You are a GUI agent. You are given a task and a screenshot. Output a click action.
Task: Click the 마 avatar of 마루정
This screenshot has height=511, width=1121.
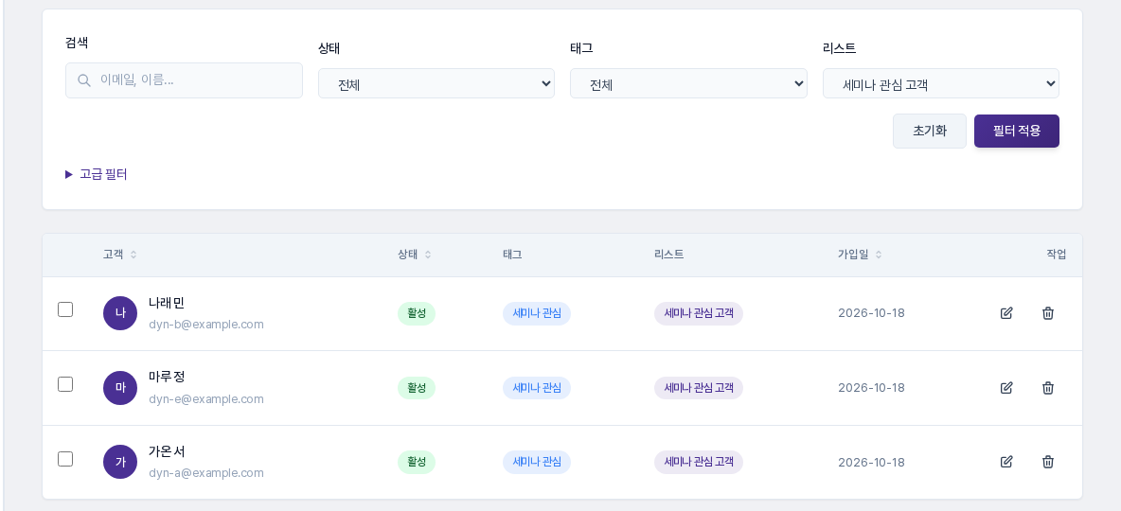coord(120,388)
